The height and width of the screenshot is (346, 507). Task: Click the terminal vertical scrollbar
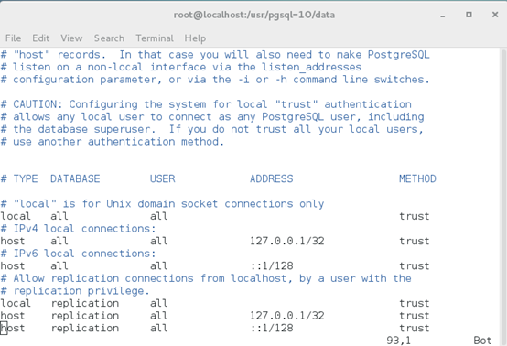pos(503,197)
